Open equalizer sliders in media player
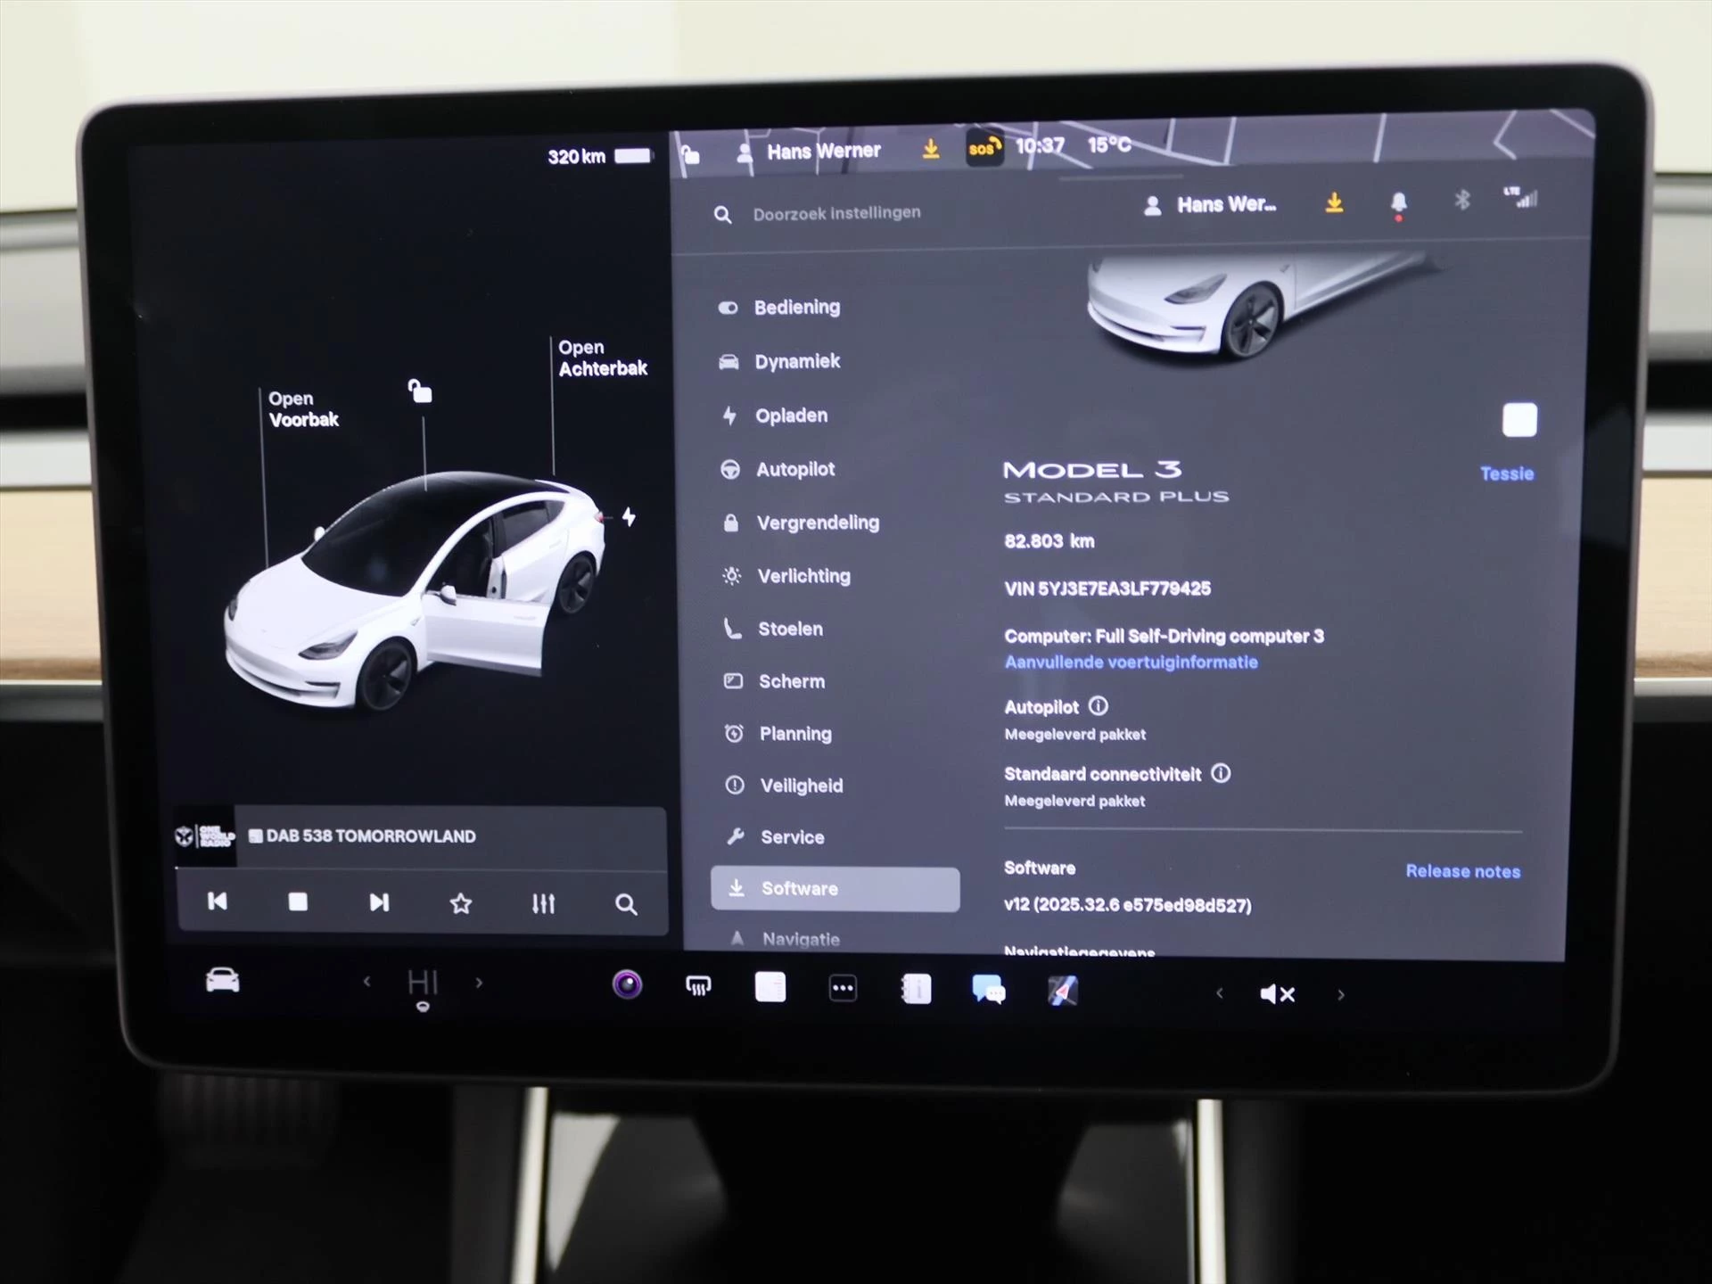This screenshot has width=1712, height=1284. (x=543, y=903)
